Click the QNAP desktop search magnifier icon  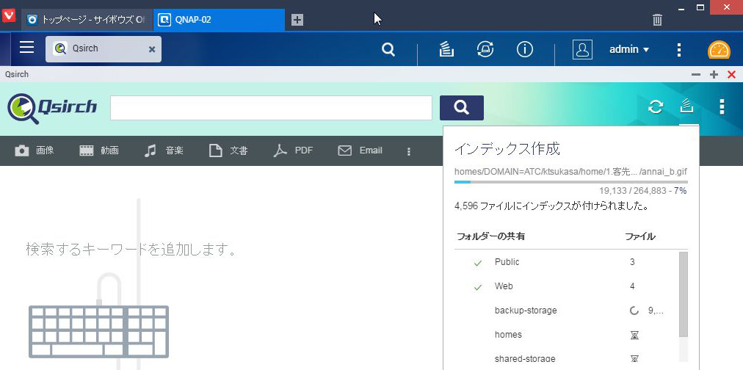tap(388, 49)
